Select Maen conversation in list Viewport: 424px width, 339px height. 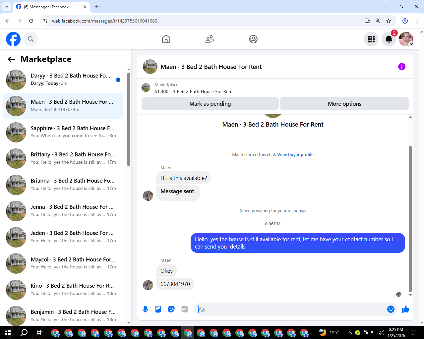click(x=63, y=106)
